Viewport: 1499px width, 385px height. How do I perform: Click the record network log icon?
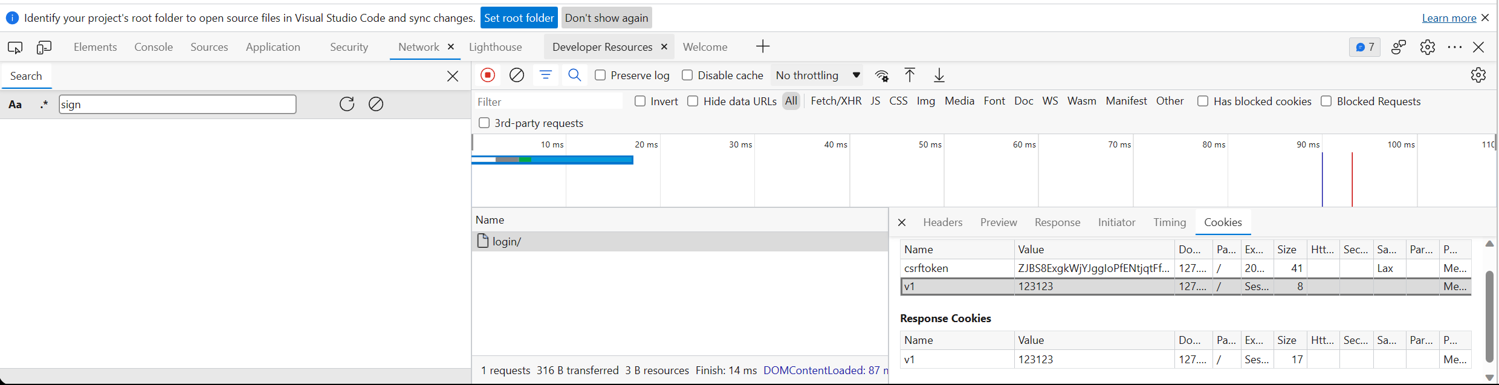pyautogui.click(x=488, y=75)
